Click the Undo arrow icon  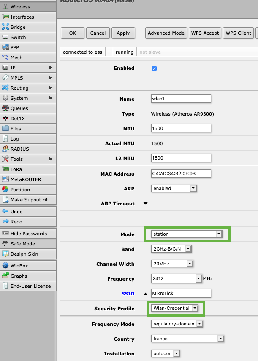(x=5, y=212)
